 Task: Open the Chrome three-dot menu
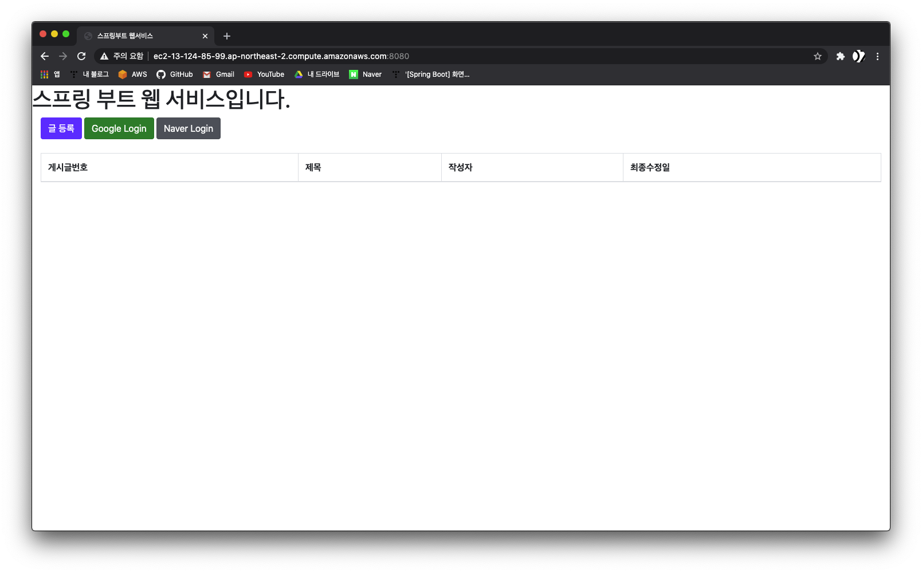pyautogui.click(x=877, y=56)
